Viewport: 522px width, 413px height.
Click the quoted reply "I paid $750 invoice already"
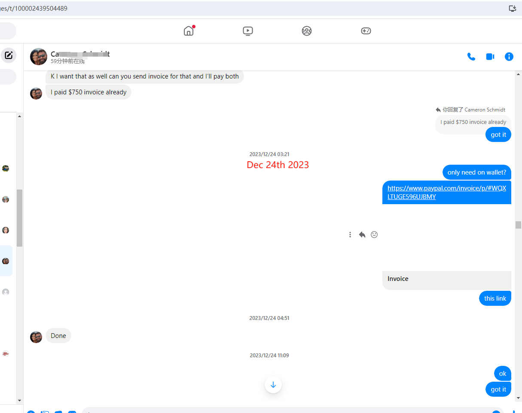tap(473, 122)
